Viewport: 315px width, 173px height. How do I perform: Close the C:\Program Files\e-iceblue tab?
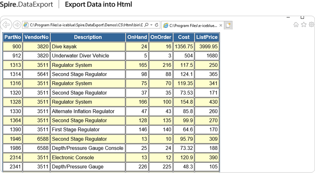[221, 26]
